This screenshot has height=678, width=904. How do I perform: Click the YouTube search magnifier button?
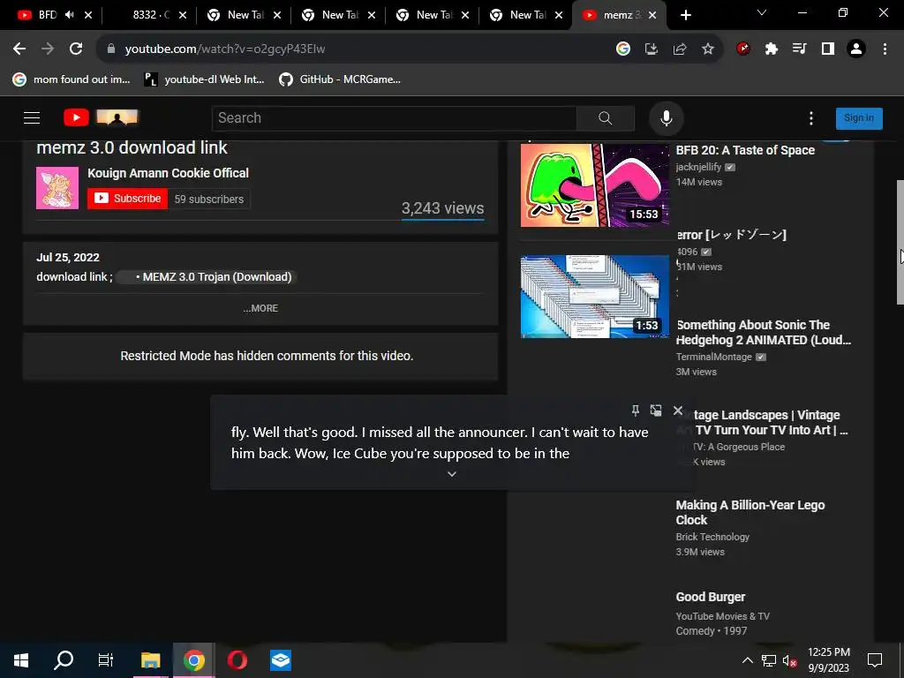[606, 118]
